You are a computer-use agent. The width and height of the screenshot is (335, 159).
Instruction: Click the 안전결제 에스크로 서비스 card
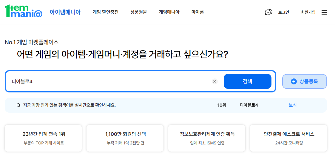pos(288,138)
